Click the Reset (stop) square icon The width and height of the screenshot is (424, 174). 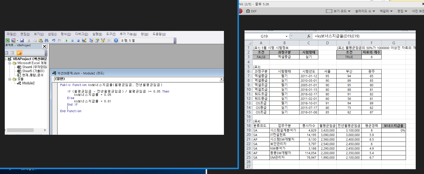pos(78,40)
